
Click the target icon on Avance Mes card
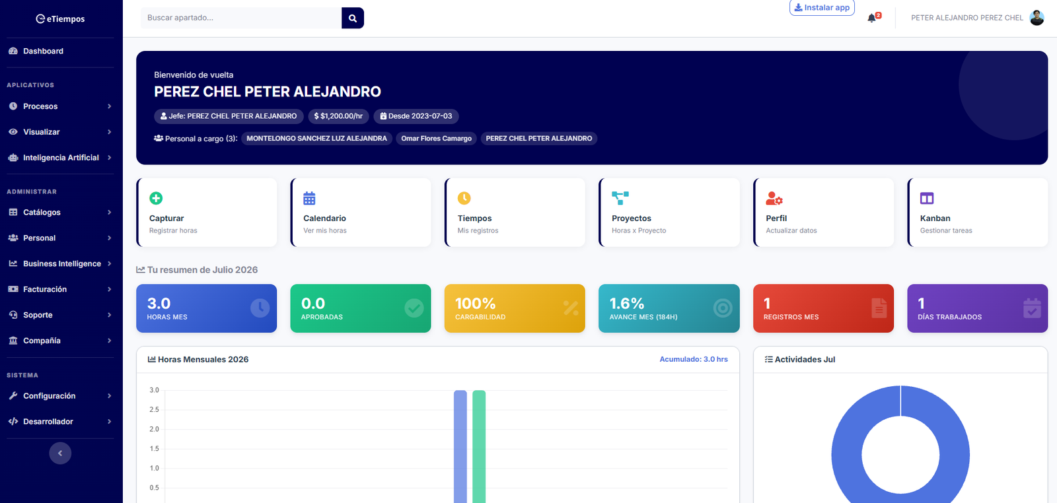[723, 308]
